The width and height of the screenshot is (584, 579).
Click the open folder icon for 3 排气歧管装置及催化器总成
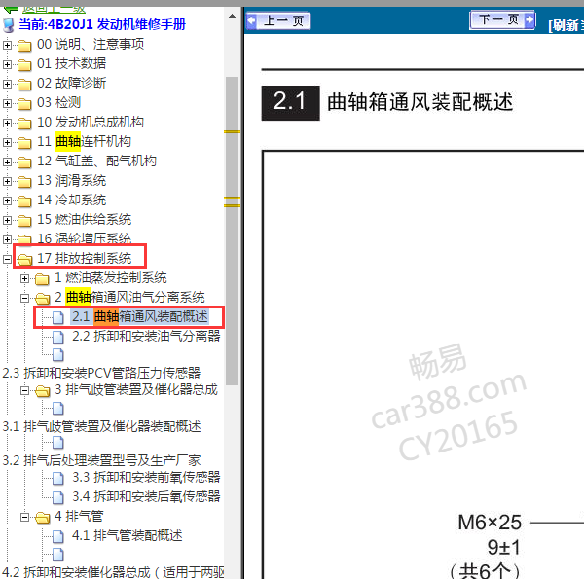point(43,391)
